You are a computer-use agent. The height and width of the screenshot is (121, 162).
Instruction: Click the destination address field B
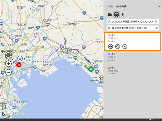133,28
